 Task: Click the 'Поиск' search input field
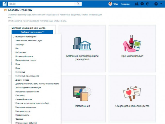(x=41, y=4)
